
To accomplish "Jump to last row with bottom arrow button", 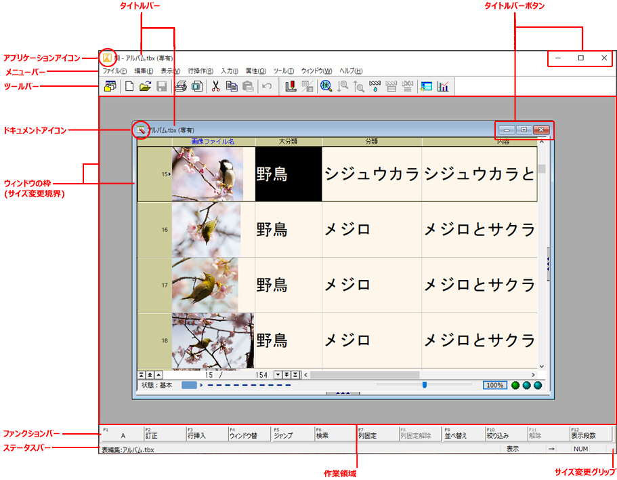I will (295, 374).
